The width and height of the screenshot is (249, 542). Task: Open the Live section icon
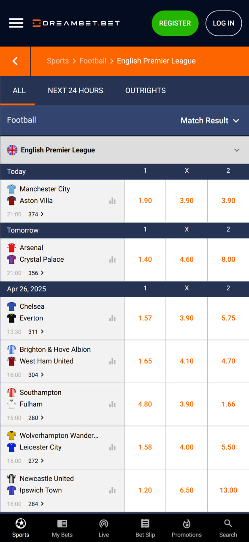coord(104,524)
